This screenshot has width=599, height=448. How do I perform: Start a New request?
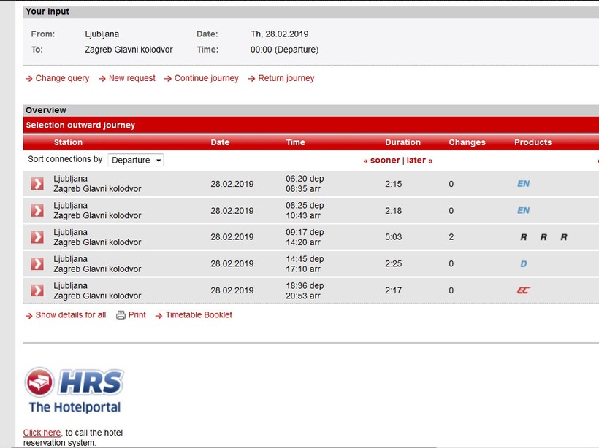pyautogui.click(x=131, y=78)
